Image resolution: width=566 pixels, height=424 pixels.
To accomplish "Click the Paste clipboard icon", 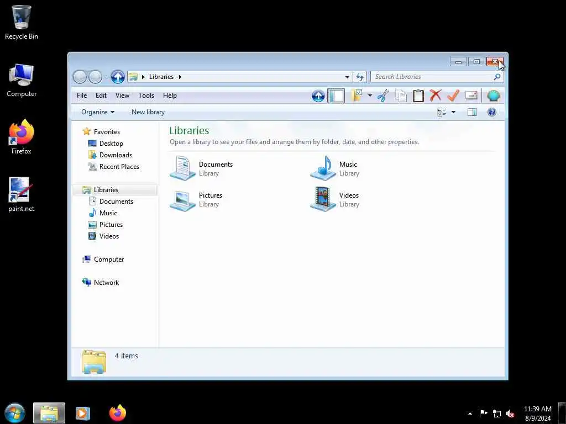I will (x=418, y=96).
